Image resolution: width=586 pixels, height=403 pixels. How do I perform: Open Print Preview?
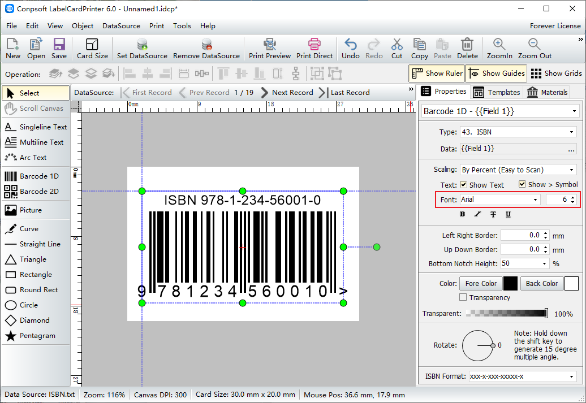pyautogui.click(x=269, y=48)
